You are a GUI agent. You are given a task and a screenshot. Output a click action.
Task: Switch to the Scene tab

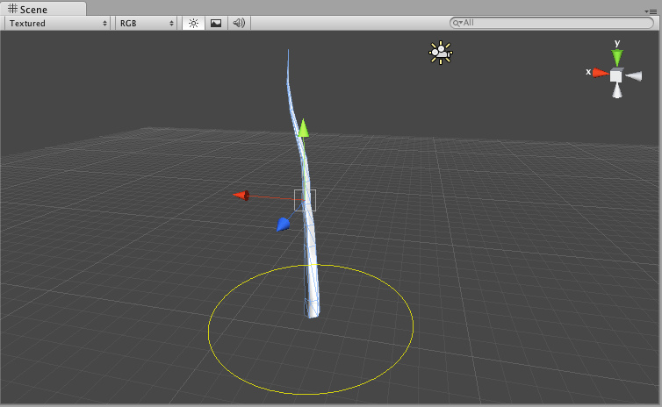tap(43, 9)
